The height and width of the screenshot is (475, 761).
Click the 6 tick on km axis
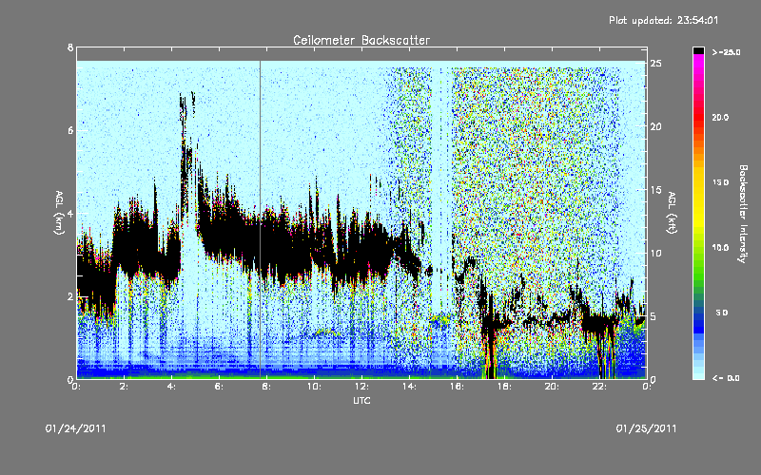click(x=70, y=130)
